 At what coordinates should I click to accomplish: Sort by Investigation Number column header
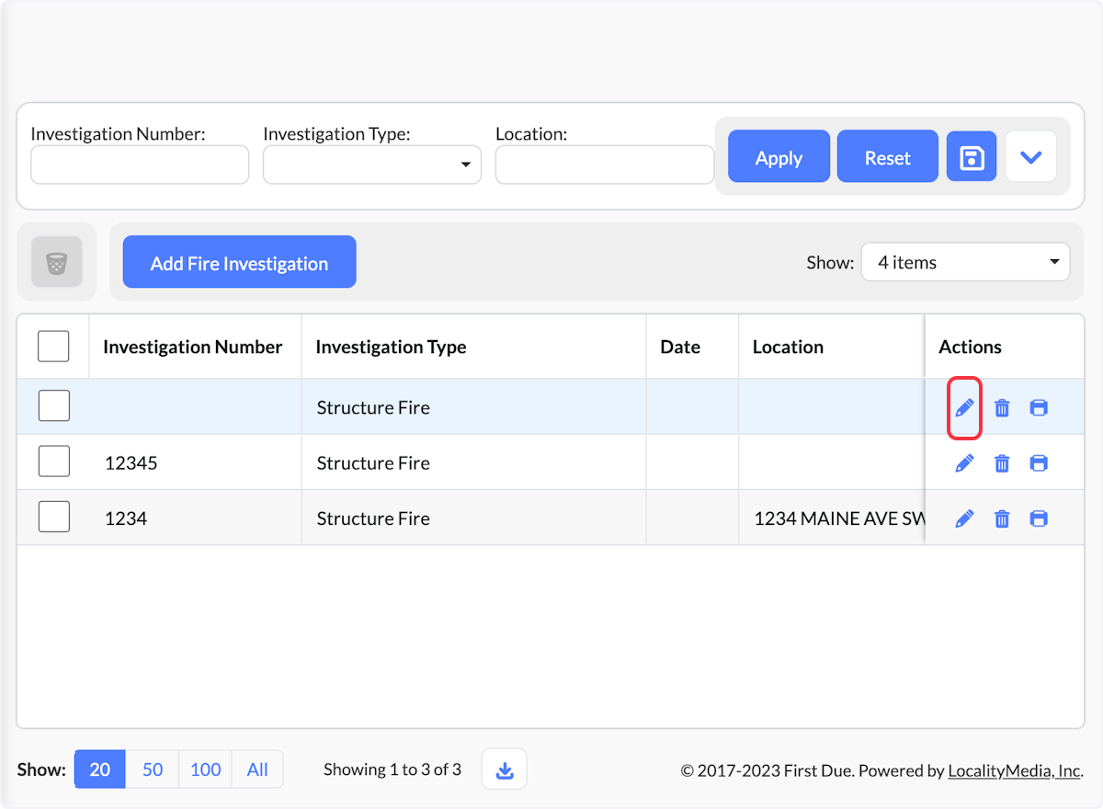(x=192, y=347)
